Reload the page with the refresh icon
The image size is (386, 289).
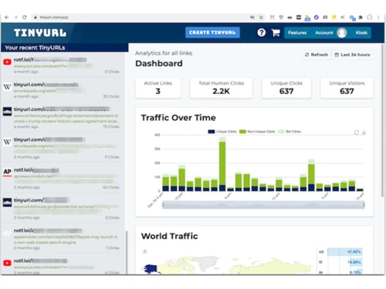coord(25,17)
